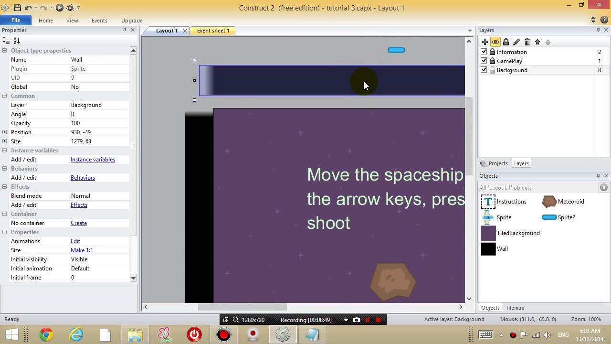This screenshot has height=344, width=611.
Task: Collapse the Common properties section
Action: [4, 96]
